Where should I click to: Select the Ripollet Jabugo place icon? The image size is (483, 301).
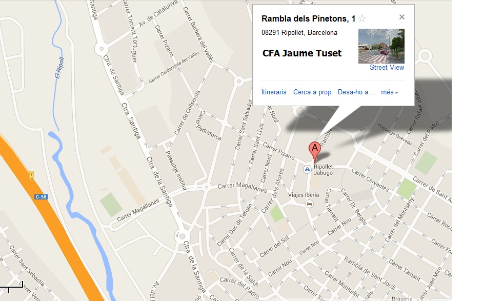[307, 169]
